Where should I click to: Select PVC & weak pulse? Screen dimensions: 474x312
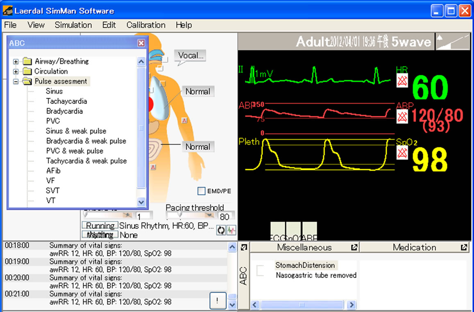[x=75, y=151]
